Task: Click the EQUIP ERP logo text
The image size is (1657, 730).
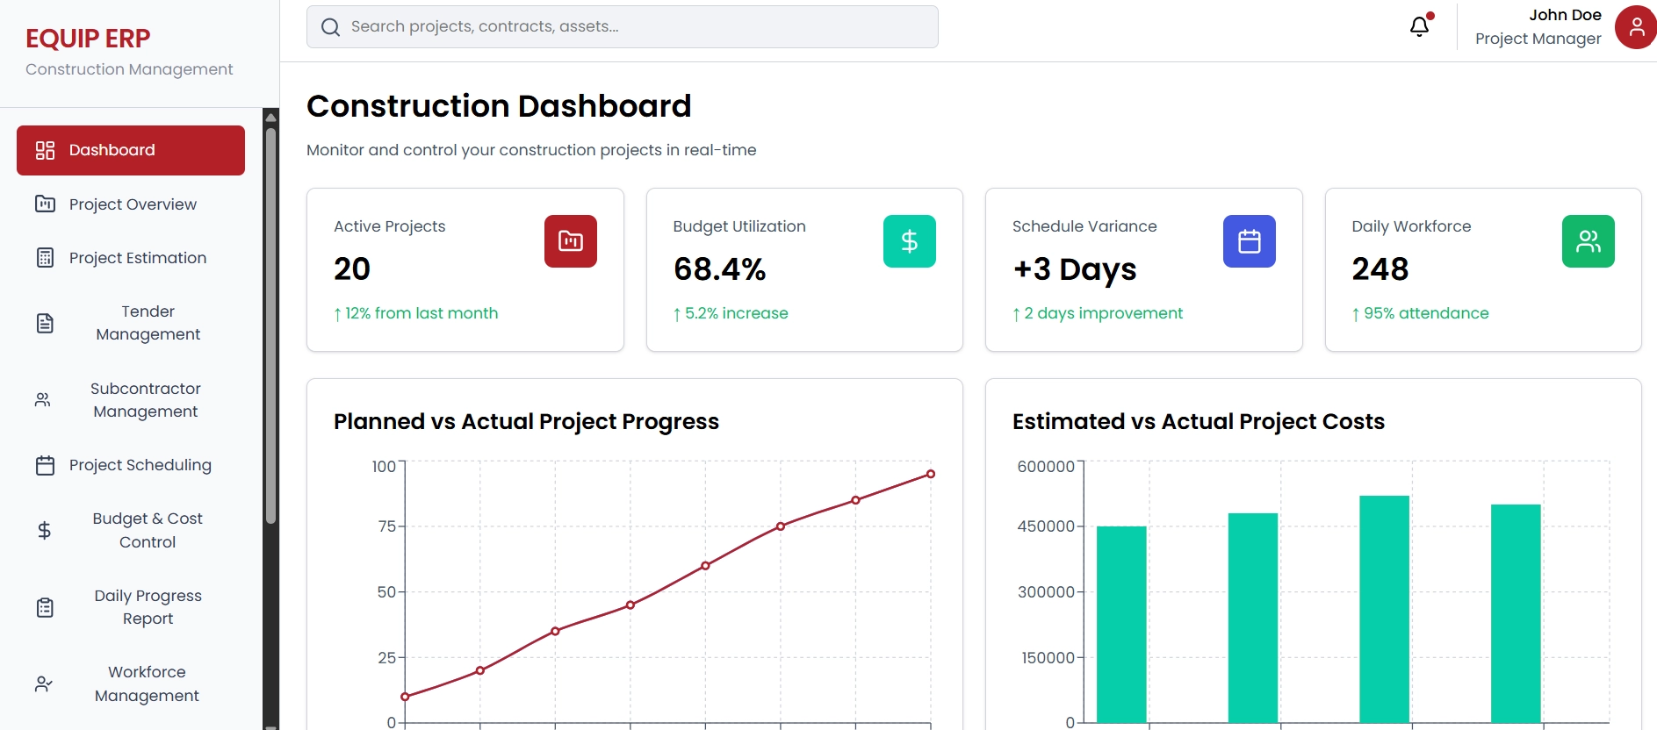Action: 88,39
